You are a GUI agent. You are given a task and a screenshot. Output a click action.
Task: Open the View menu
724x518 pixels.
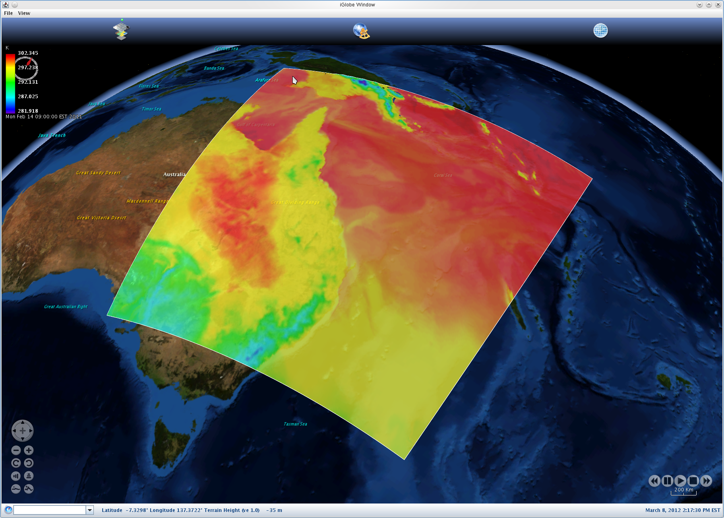tap(24, 13)
